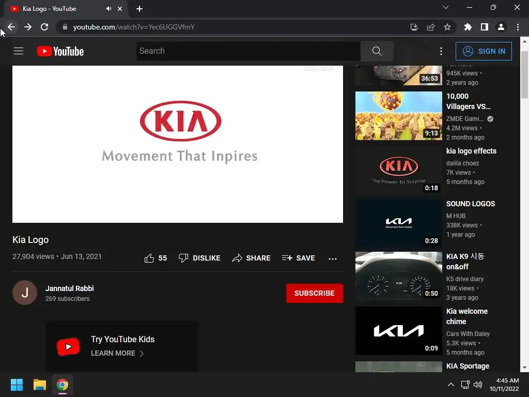Install app icon in address bar
Image resolution: width=529 pixels, height=397 pixels.
click(414, 27)
